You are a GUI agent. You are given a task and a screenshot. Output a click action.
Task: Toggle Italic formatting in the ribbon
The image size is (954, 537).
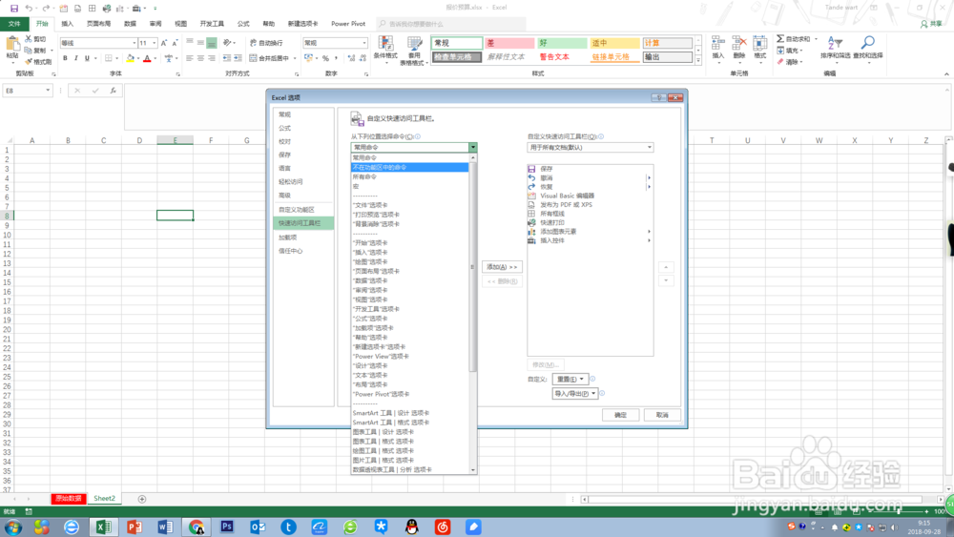coord(76,58)
